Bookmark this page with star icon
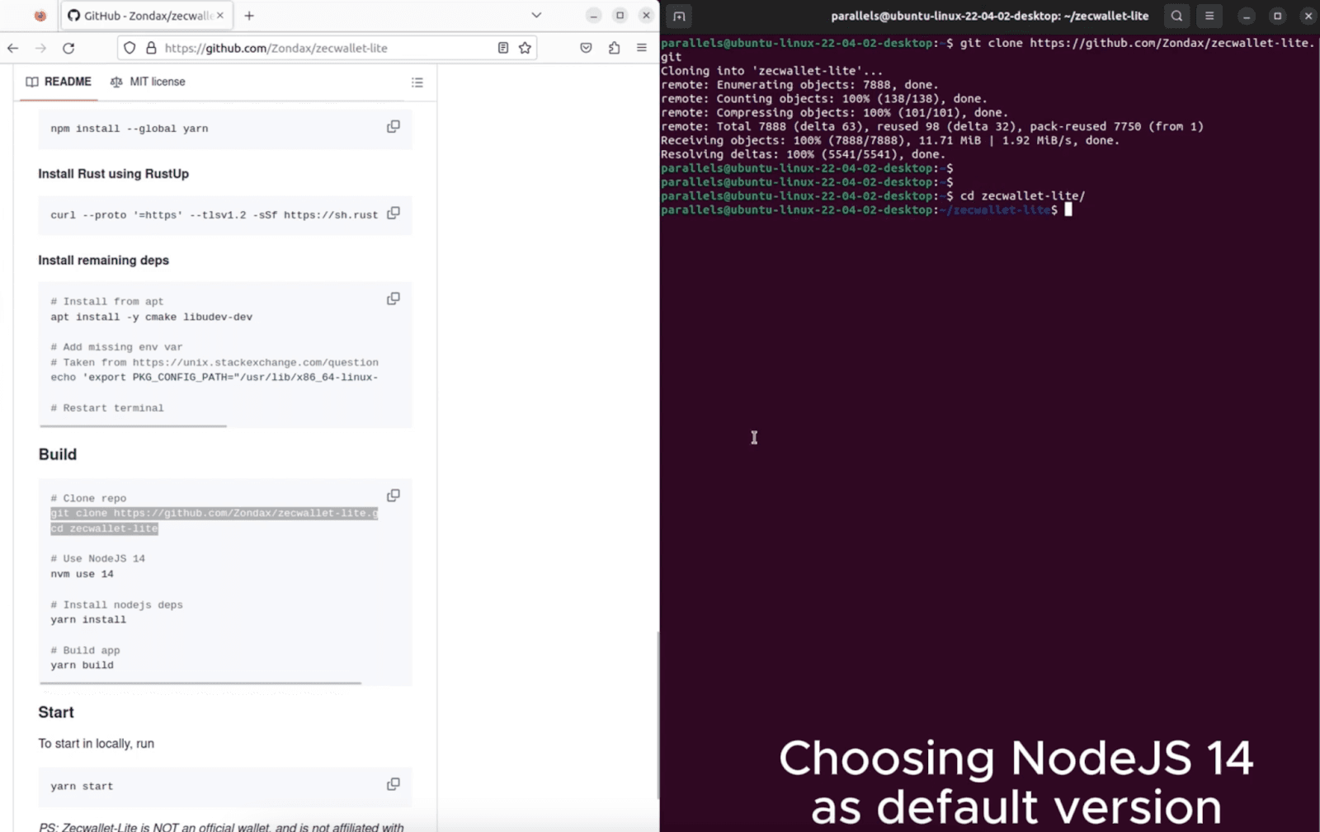This screenshot has height=832, width=1320. coord(525,48)
